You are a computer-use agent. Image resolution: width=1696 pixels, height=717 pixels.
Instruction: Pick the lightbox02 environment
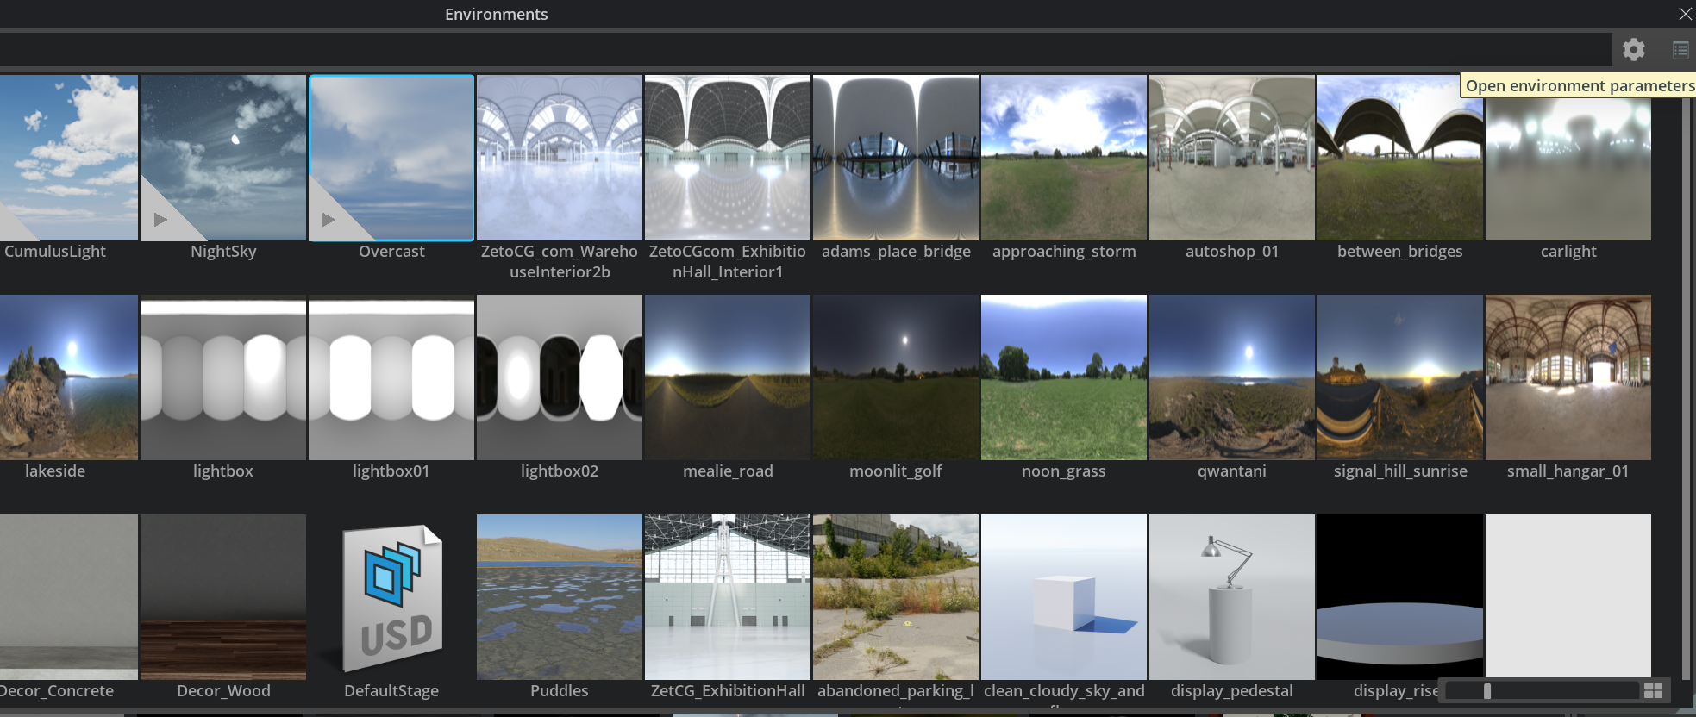click(x=559, y=377)
